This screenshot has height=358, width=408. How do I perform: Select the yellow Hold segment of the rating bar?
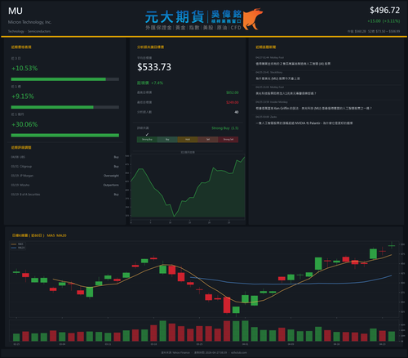coord(188,140)
